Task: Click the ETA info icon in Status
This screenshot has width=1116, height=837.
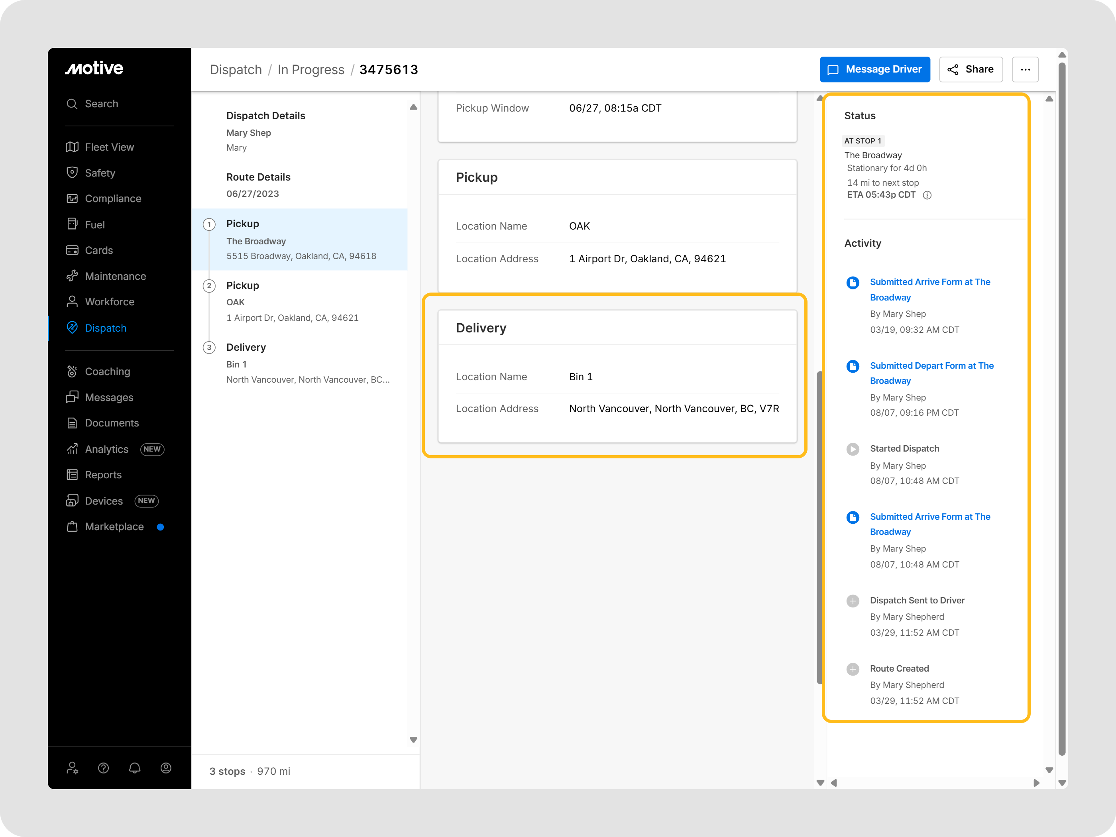Action: [927, 195]
